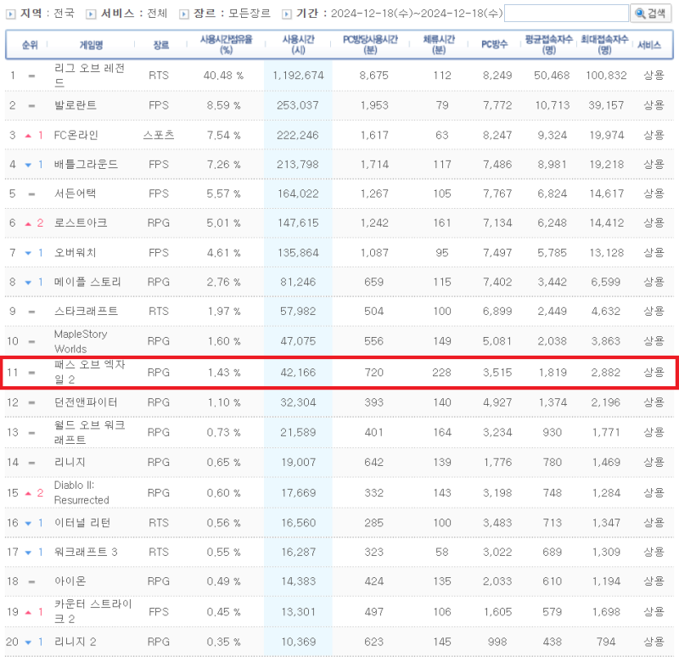
Task: Sort by 사용시간점유율(%) column header
Action: click(226, 45)
